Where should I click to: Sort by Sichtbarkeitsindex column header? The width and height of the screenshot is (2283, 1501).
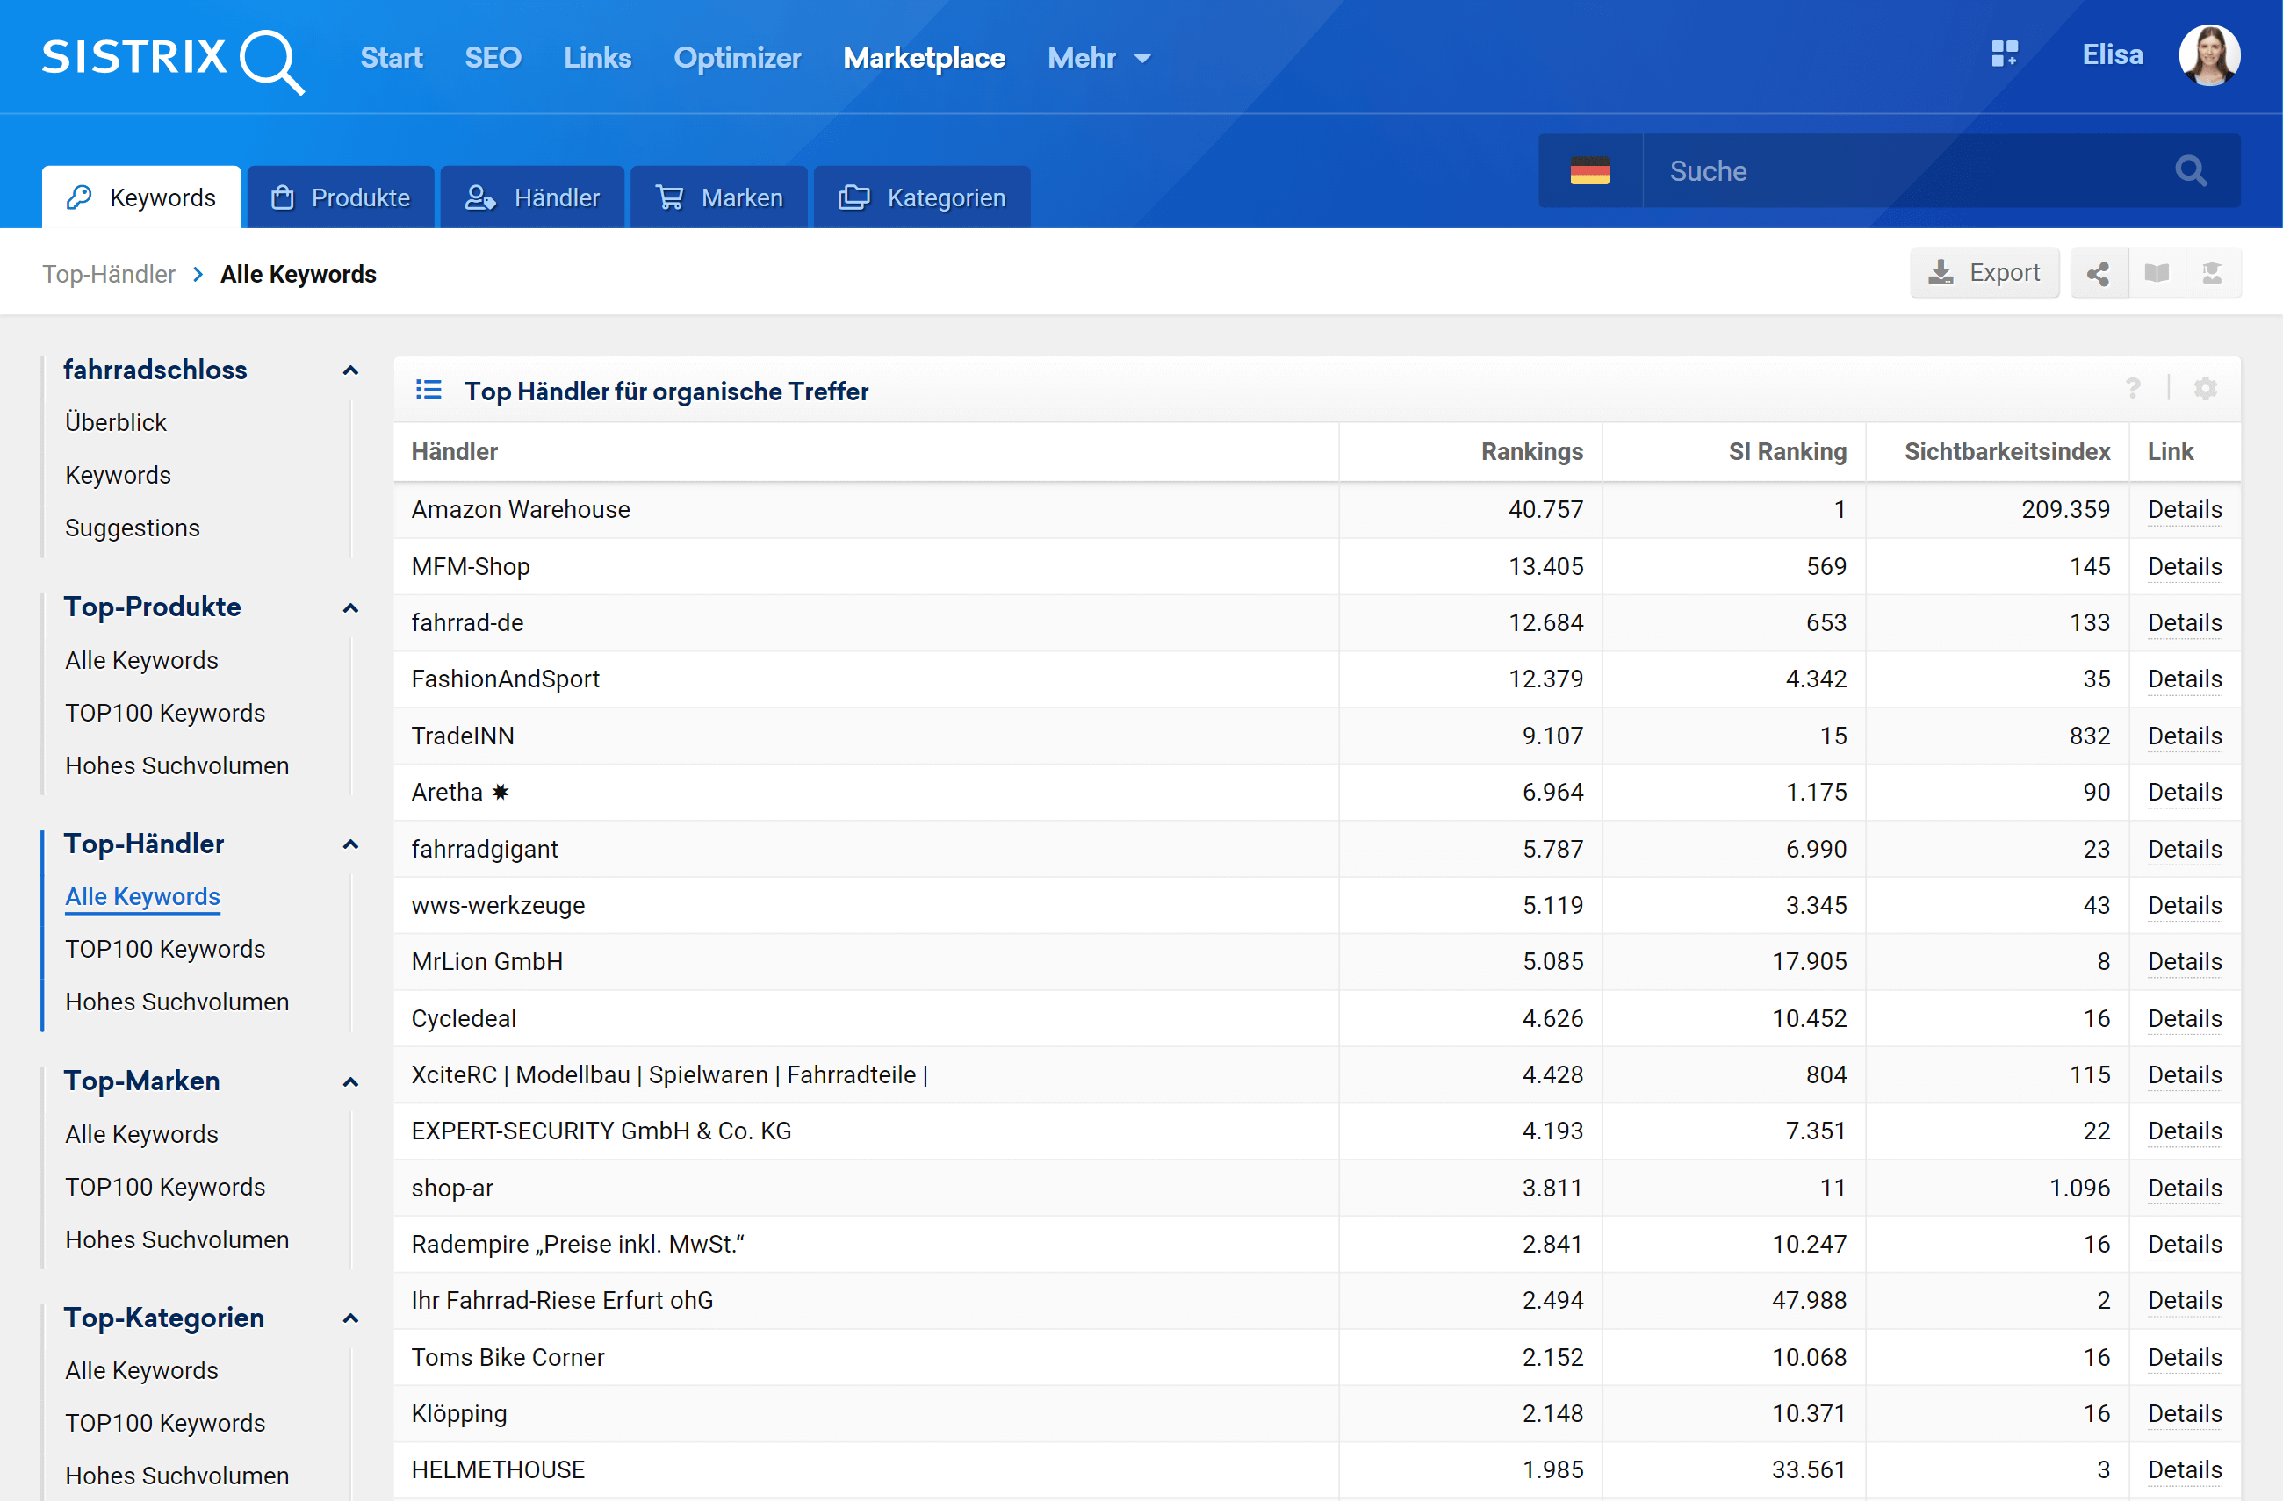[x=2006, y=452]
